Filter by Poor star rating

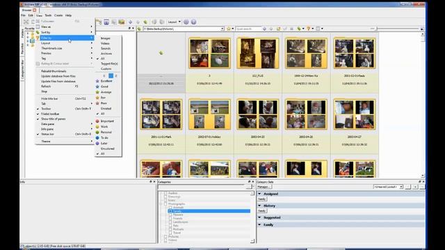pos(108,103)
